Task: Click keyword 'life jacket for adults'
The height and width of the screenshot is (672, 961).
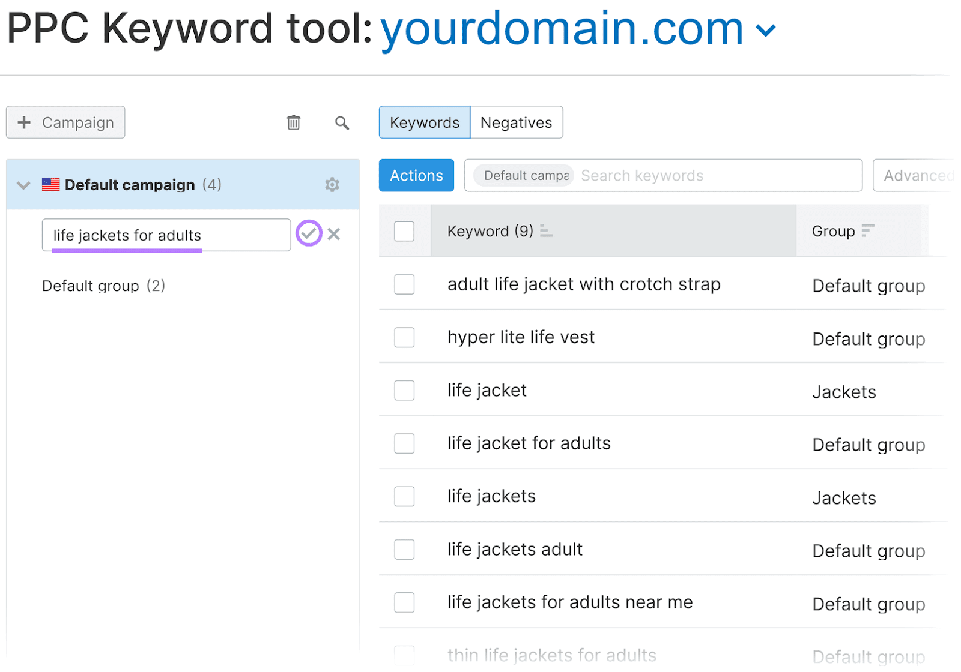Action: click(529, 443)
